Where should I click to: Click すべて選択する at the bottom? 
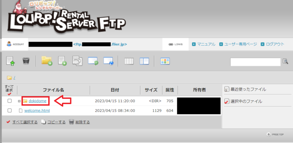tap(25, 122)
